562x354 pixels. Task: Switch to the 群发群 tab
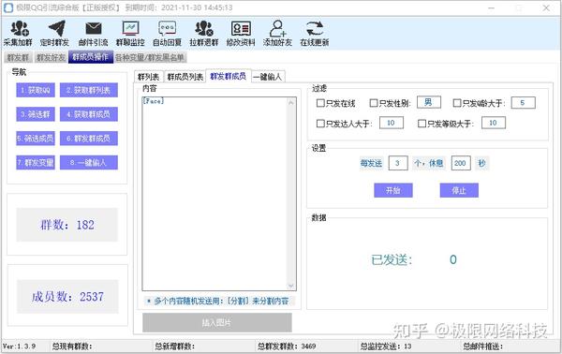pyautogui.click(x=19, y=57)
